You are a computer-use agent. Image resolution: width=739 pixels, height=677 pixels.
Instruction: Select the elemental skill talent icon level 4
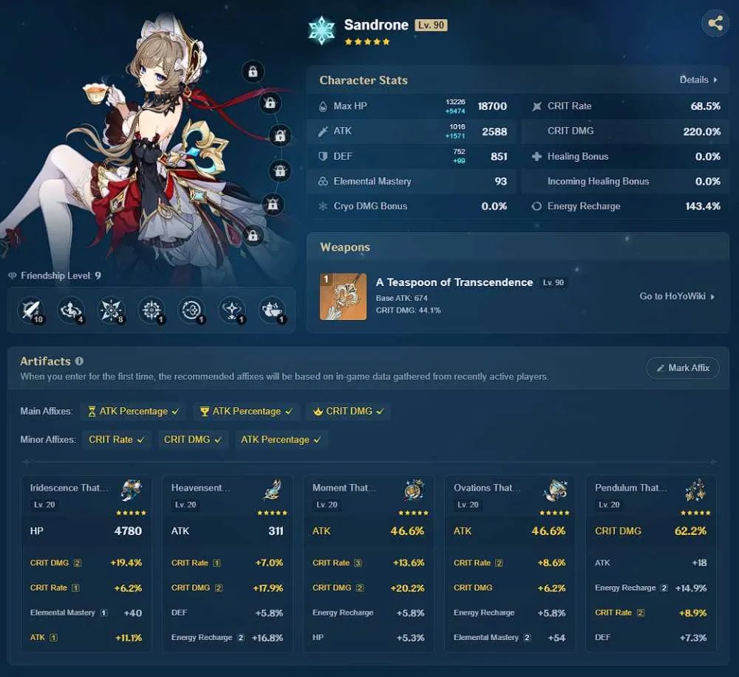[x=71, y=310]
